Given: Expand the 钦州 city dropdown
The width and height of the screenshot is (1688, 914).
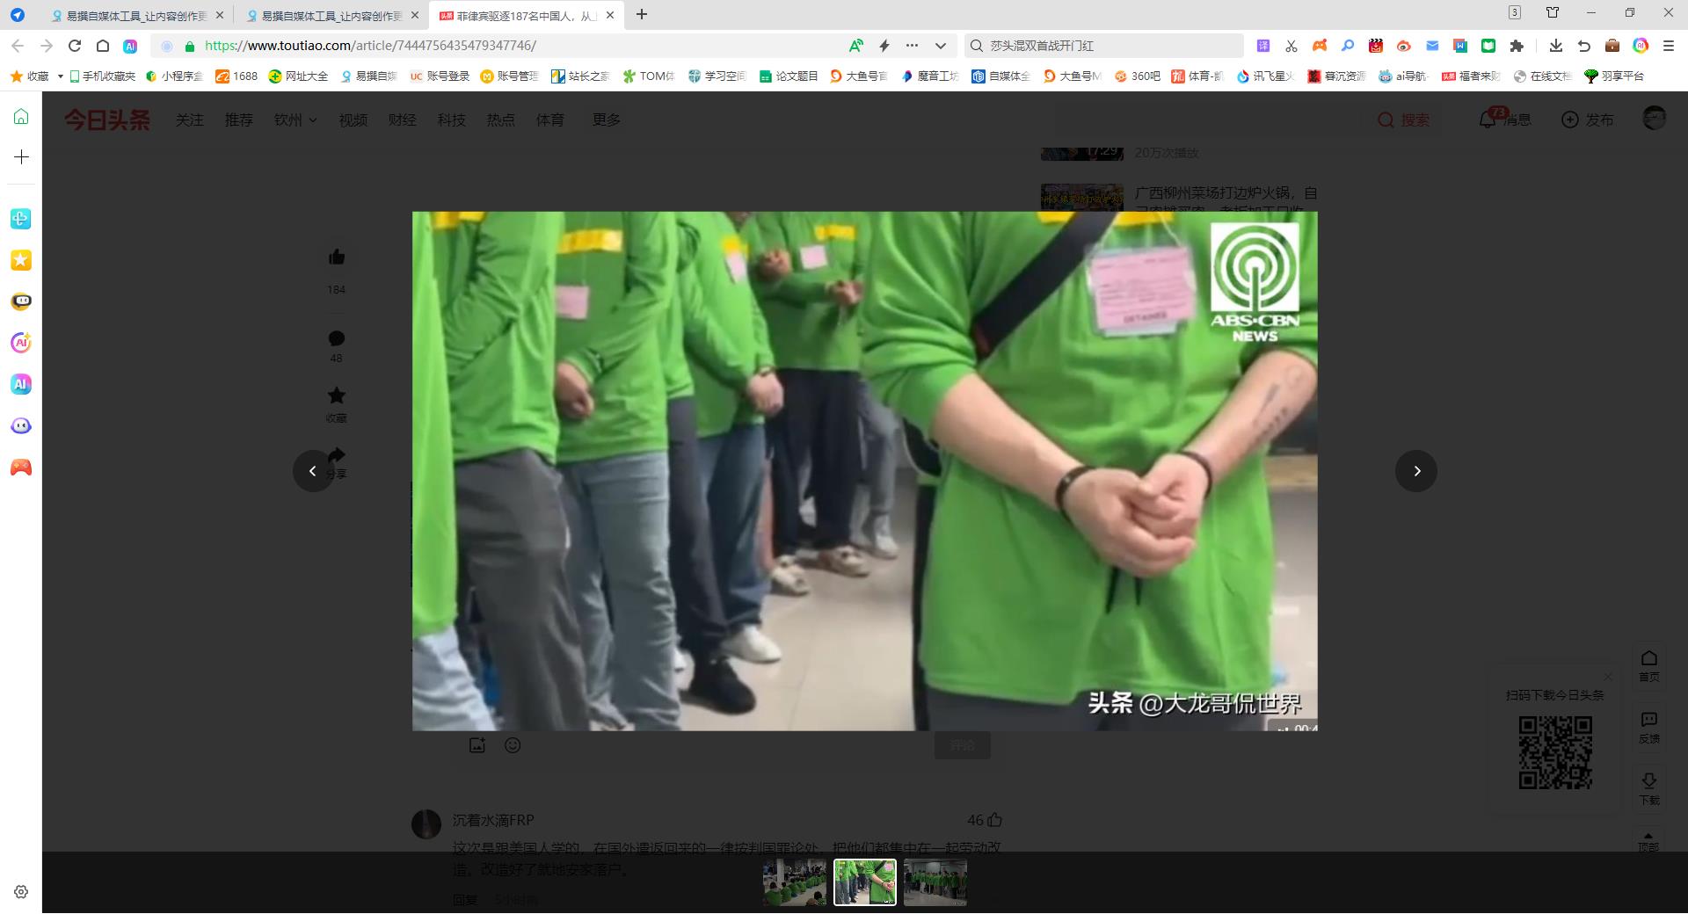Looking at the screenshot, I should pyautogui.click(x=295, y=120).
